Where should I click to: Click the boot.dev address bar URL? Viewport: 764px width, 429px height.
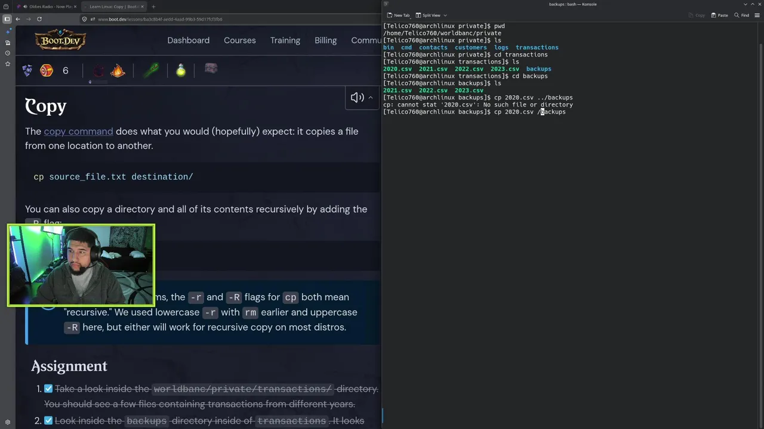(x=160, y=19)
